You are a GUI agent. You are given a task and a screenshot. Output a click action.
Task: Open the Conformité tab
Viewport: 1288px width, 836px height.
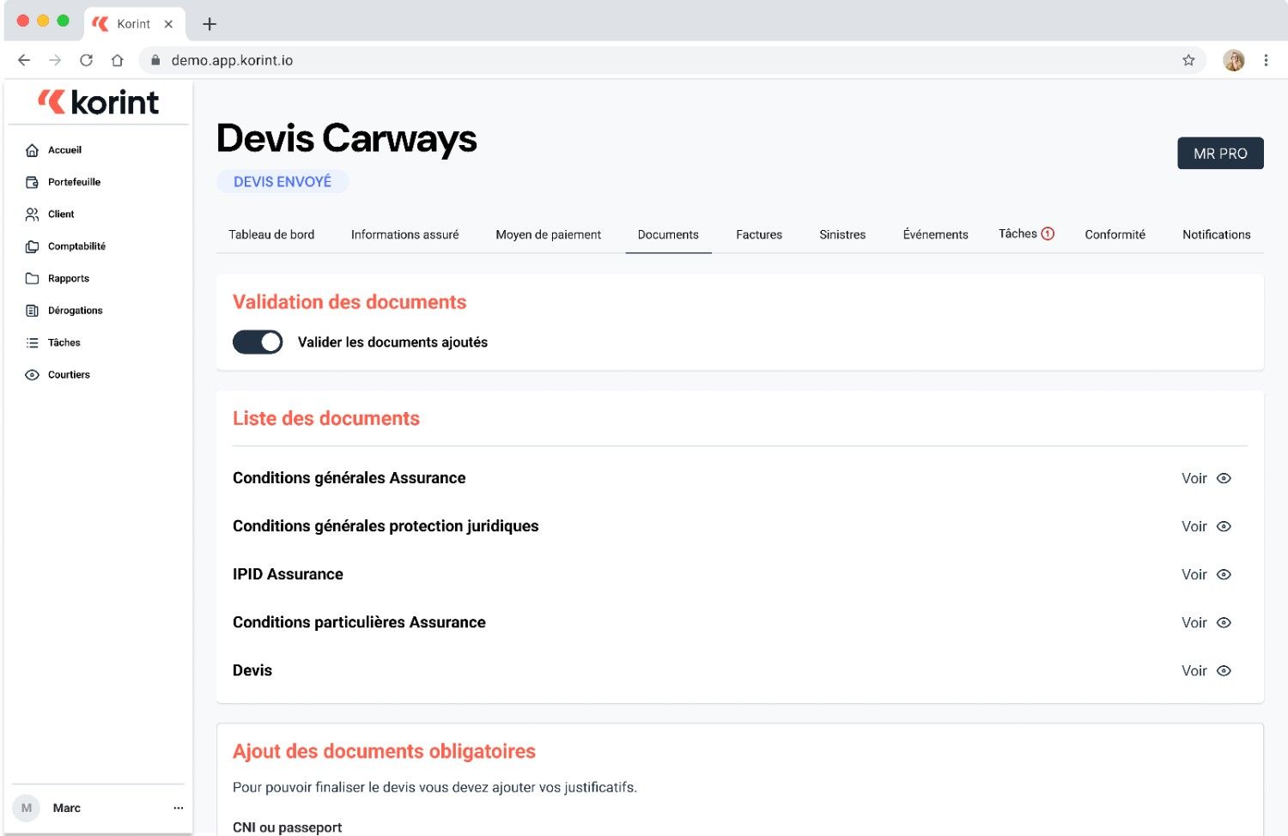tap(1115, 234)
